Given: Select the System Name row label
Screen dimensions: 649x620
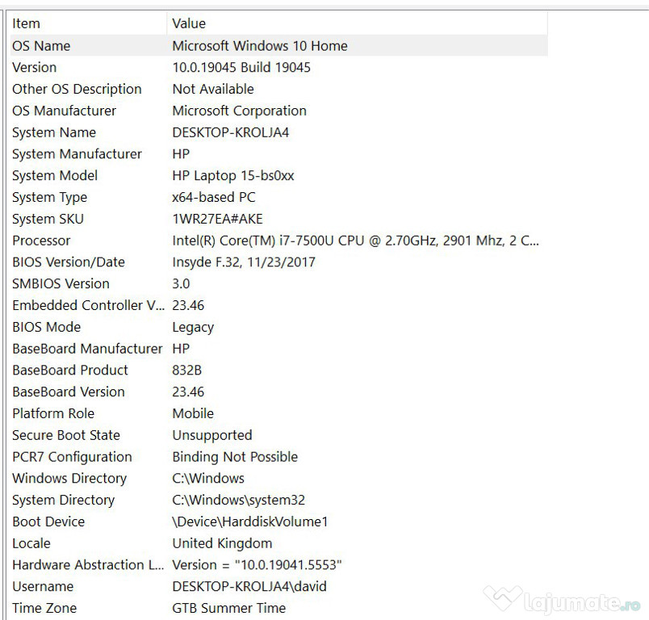Looking at the screenshot, I should click(x=54, y=132).
